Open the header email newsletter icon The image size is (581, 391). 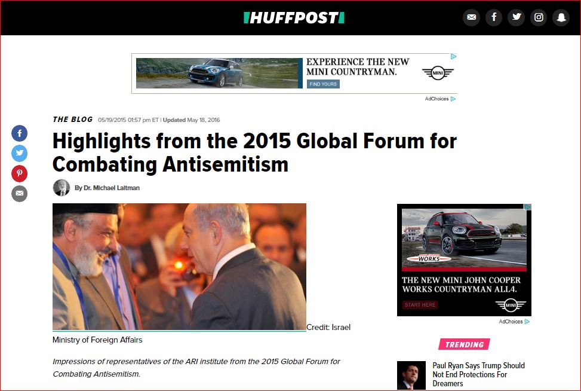(x=471, y=17)
